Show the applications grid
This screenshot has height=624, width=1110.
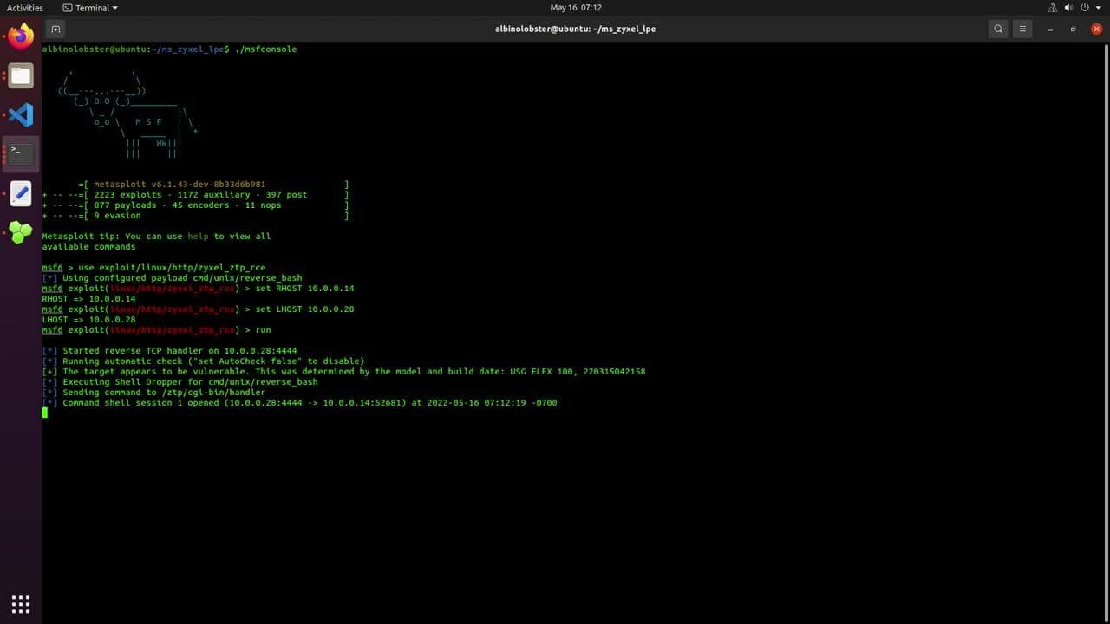21,603
